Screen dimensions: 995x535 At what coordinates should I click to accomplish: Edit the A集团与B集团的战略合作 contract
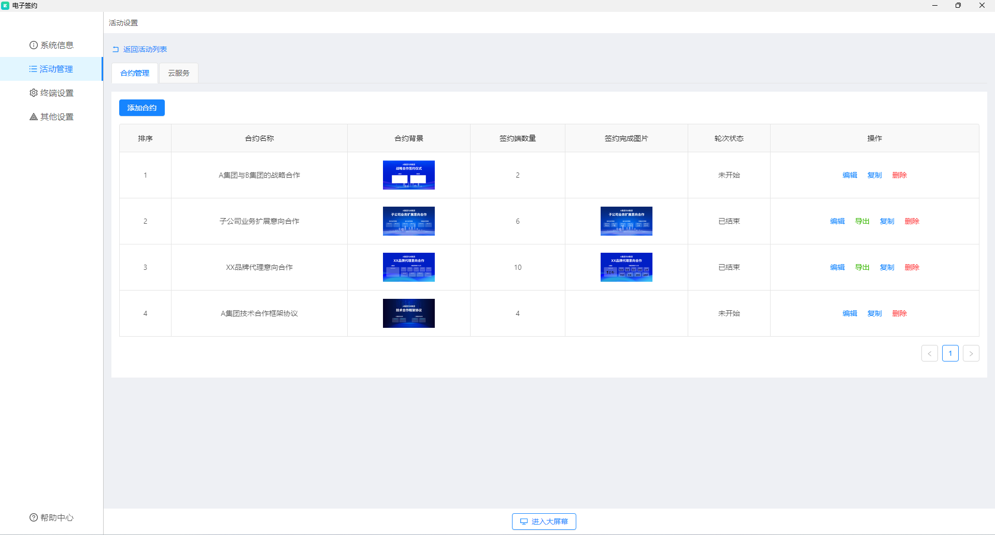coord(850,175)
